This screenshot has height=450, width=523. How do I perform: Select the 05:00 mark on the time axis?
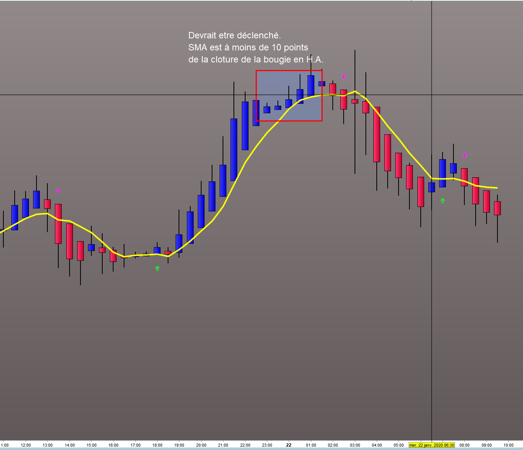(x=399, y=445)
